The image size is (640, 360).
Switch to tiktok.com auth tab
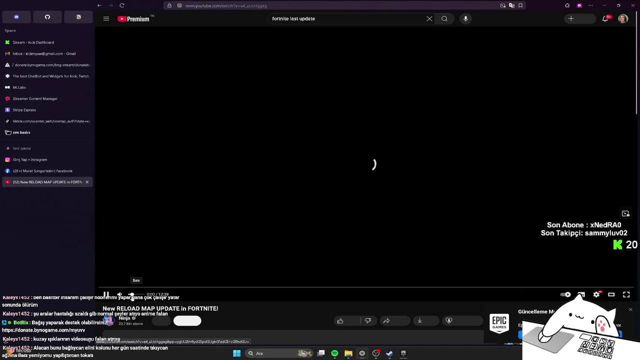click(47, 121)
